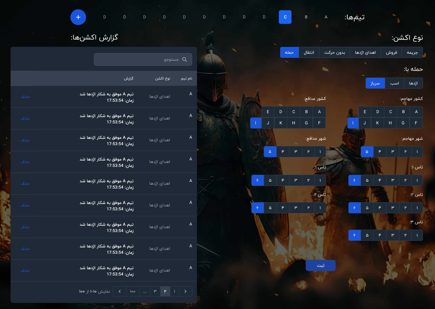
Task: Click the search magnifier icon
Action: 185,59
